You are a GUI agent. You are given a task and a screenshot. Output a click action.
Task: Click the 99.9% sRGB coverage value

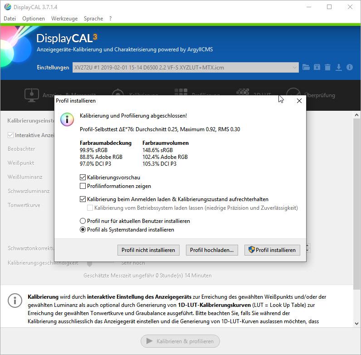coord(93,150)
